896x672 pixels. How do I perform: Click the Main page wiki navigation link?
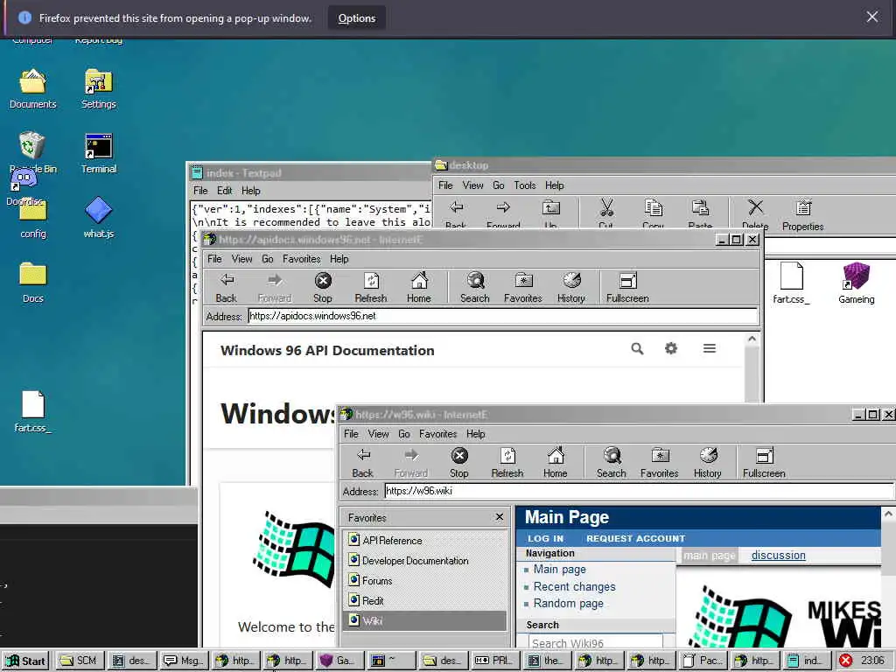click(559, 569)
